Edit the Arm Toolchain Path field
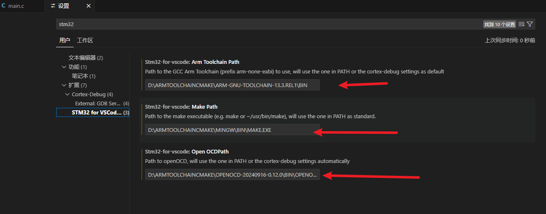The image size is (546, 214). click(232, 85)
